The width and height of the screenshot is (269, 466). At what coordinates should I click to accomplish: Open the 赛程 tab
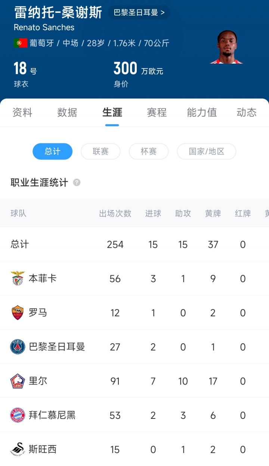coord(157,112)
